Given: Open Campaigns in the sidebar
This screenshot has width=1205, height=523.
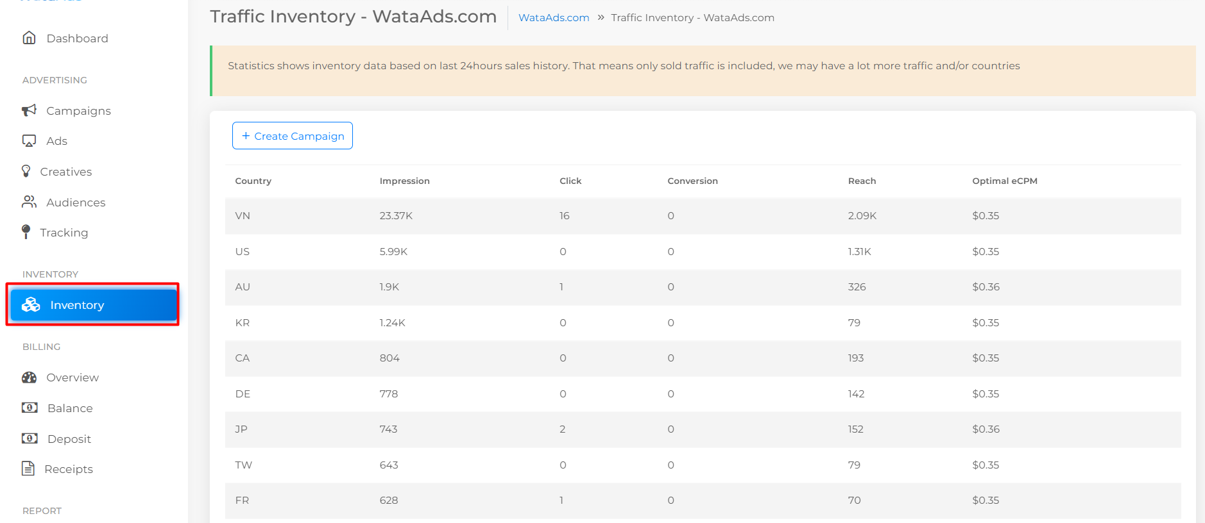Looking at the screenshot, I should pos(78,111).
